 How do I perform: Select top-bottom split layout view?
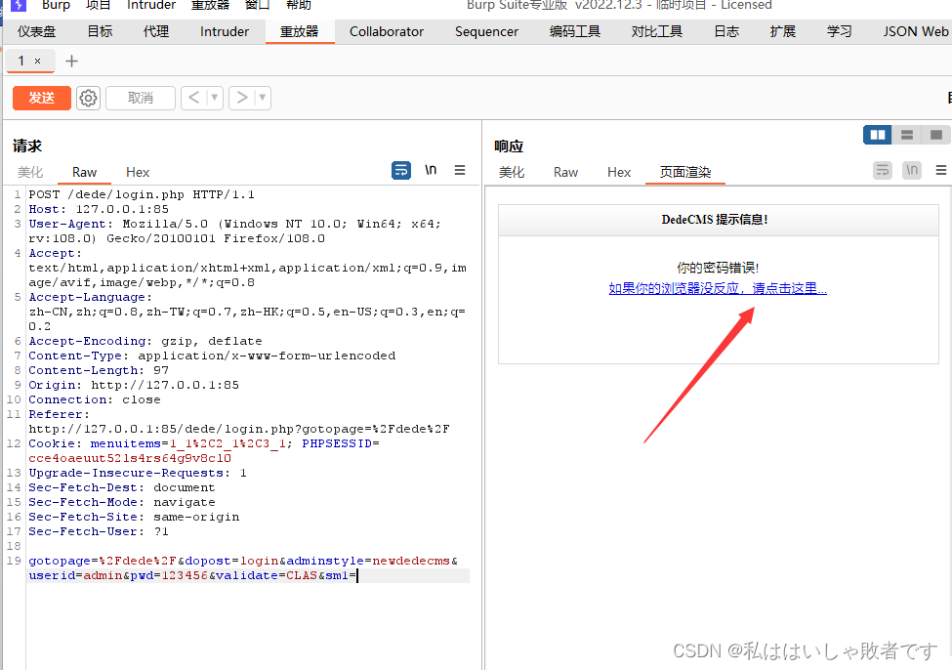tap(907, 135)
